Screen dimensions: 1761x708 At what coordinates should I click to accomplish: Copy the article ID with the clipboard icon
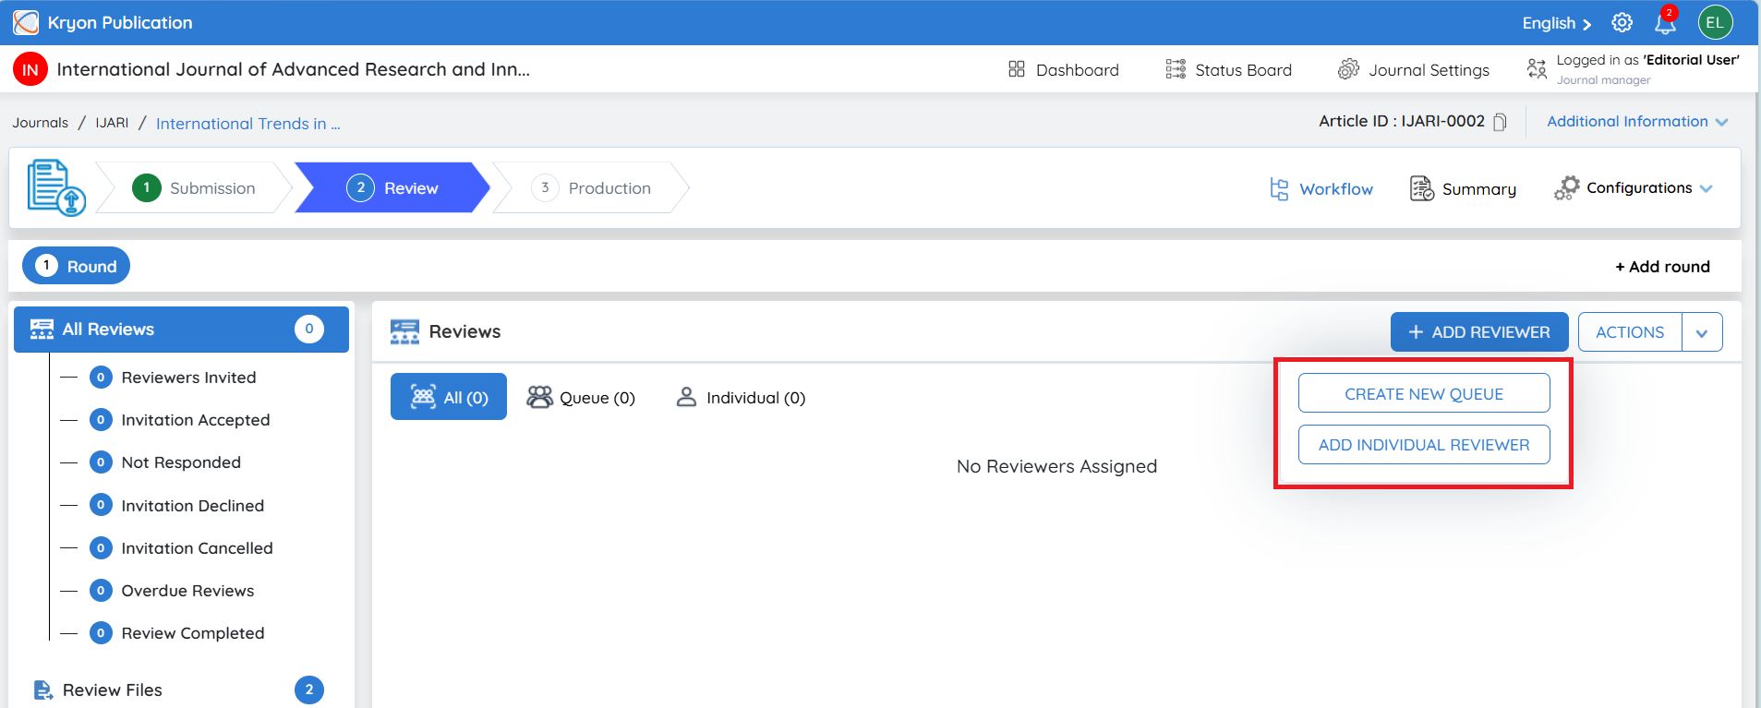[1501, 122]
